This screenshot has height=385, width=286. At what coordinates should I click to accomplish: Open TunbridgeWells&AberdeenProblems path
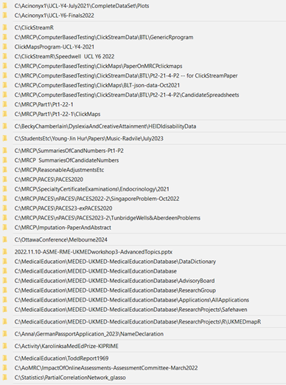pyautogui.click(x=108, y=218)
